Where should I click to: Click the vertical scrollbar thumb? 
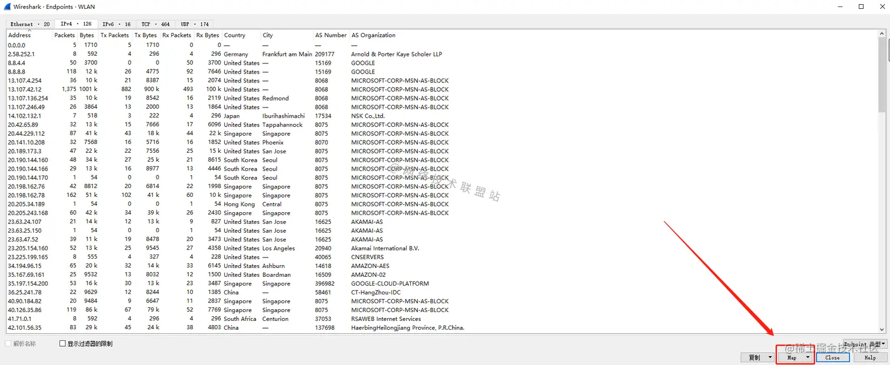(x=882, y=75)
